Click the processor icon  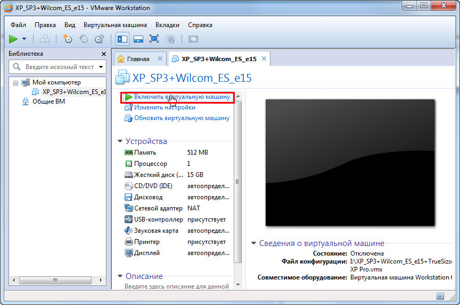pyautogui.click(x=128, y=164)
